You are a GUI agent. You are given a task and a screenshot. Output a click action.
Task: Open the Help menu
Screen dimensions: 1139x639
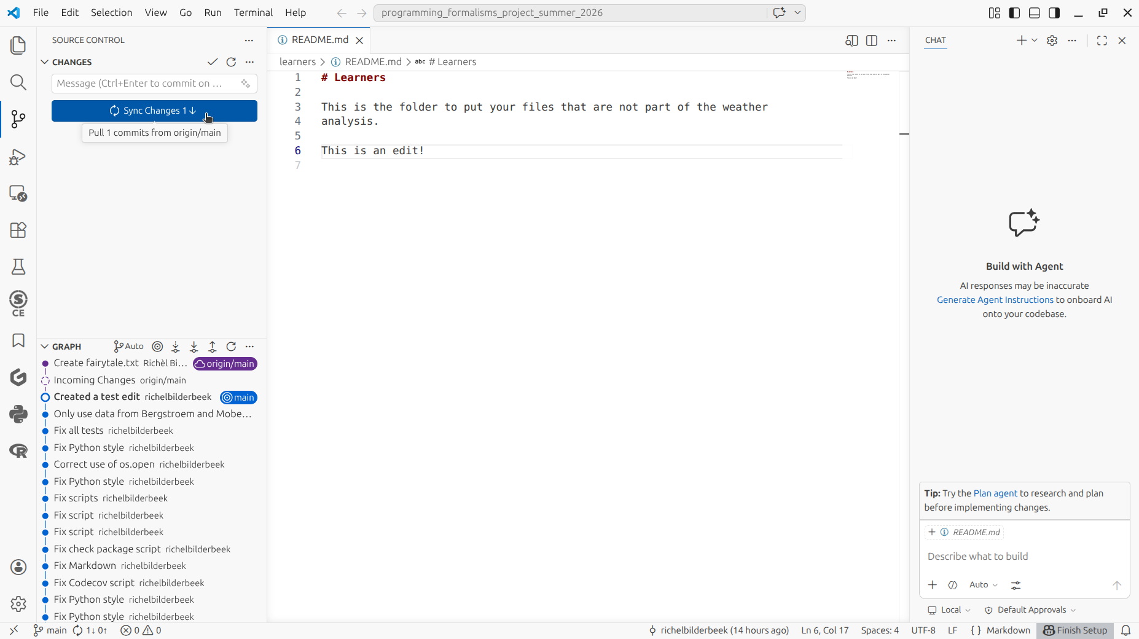296,13
